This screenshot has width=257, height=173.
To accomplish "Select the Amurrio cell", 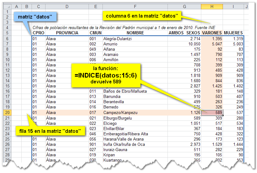I will click(135, 44).
